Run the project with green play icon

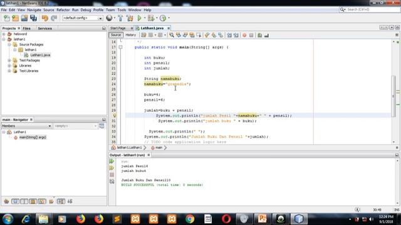(x=139, y=18)
